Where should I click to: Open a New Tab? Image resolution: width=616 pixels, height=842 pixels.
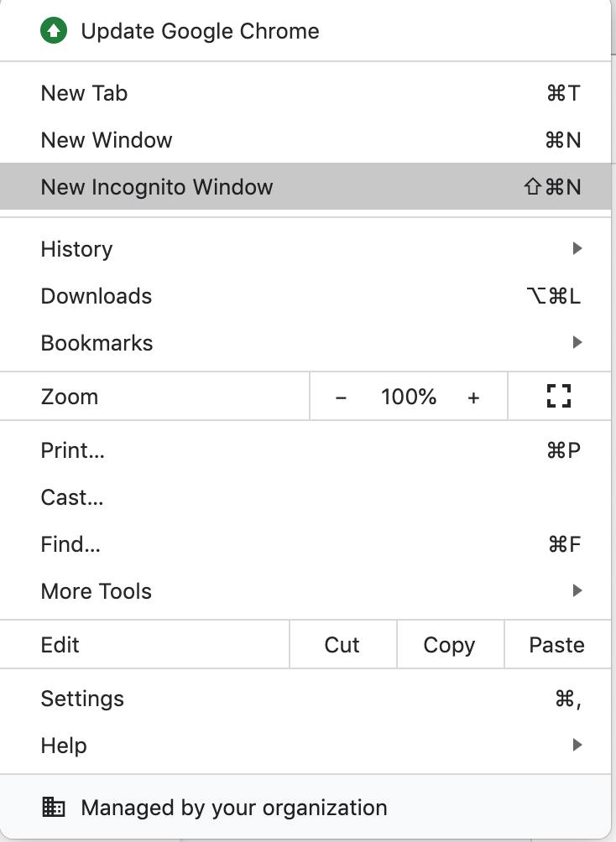click(85, 93)
